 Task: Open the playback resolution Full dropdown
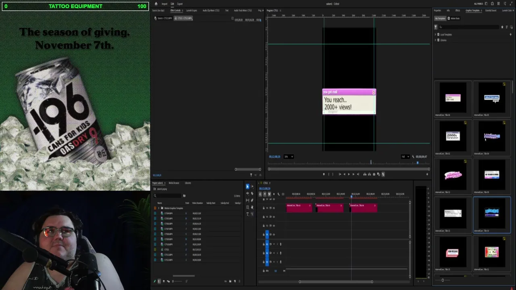(x=405, y=157)
